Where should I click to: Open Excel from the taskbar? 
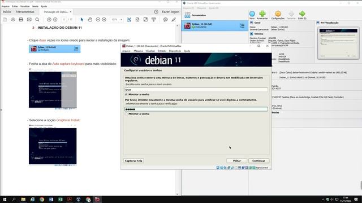point(61,199)
